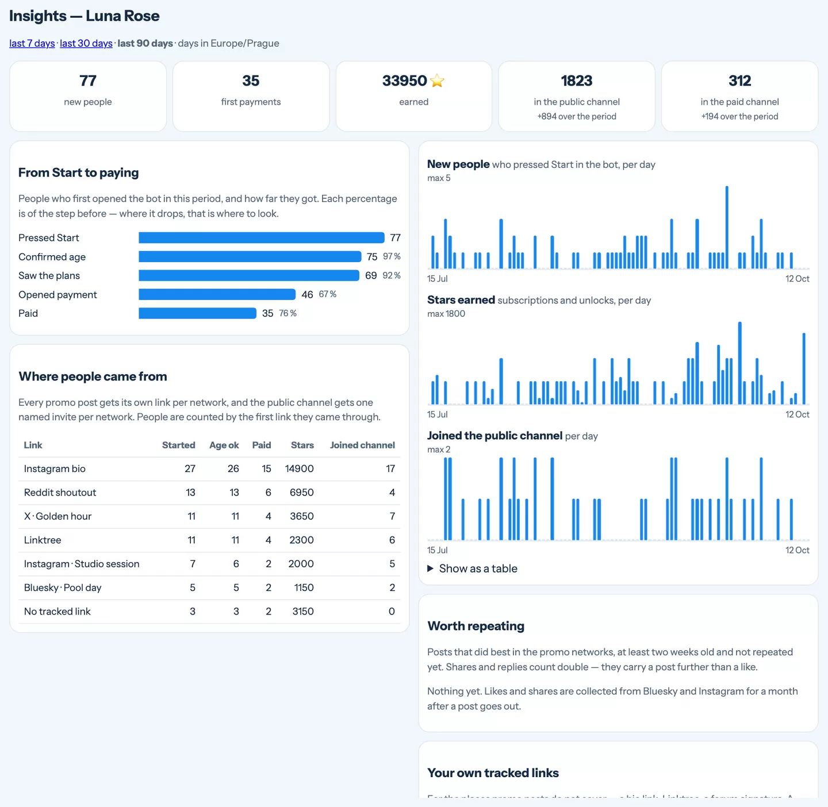Select Instagram · Studio session row

point(209,564)
